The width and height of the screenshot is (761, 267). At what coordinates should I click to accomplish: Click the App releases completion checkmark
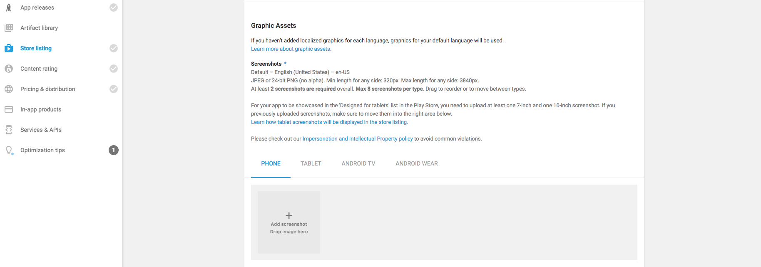(114, 7)
